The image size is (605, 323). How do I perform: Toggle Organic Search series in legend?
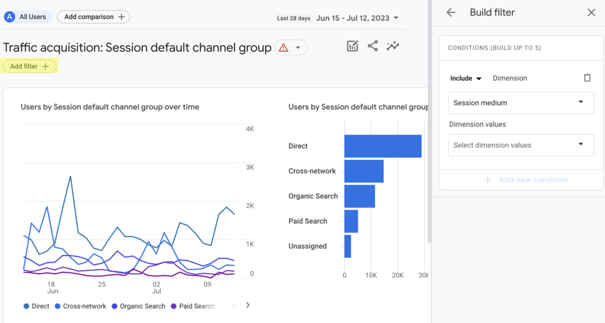(x=138, y=306)
